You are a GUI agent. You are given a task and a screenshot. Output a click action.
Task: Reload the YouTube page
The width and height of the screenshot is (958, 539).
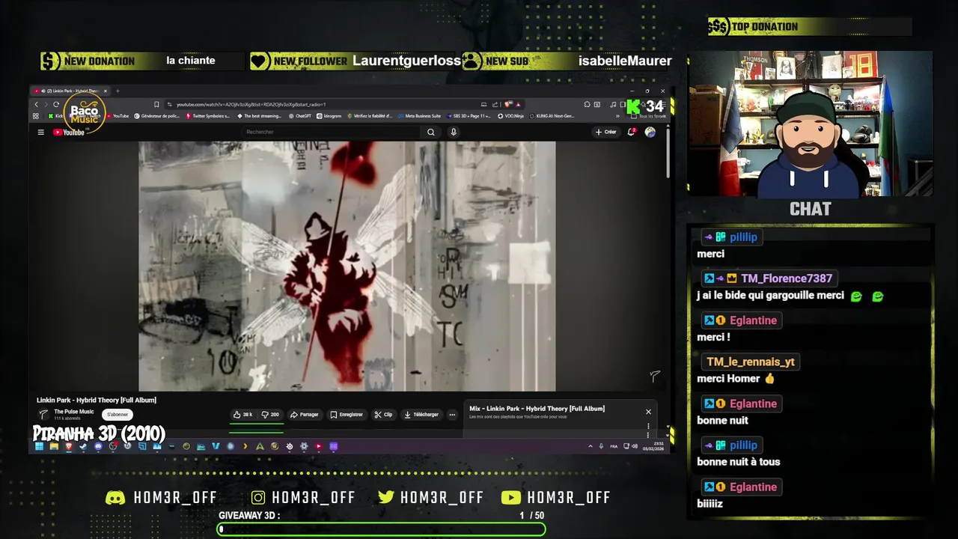click(55, 104)
